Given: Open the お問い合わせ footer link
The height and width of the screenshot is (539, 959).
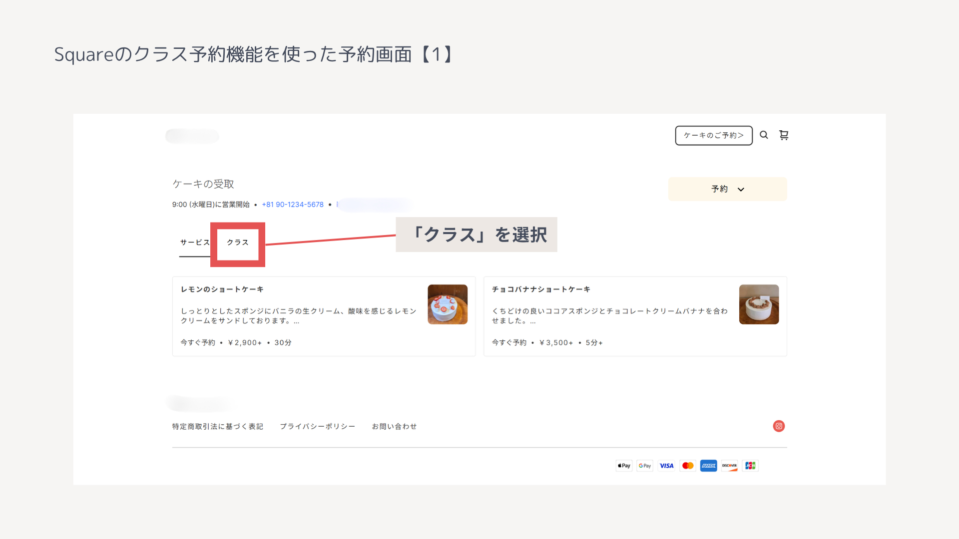Looking at the screenshot, I should point(394,427).
